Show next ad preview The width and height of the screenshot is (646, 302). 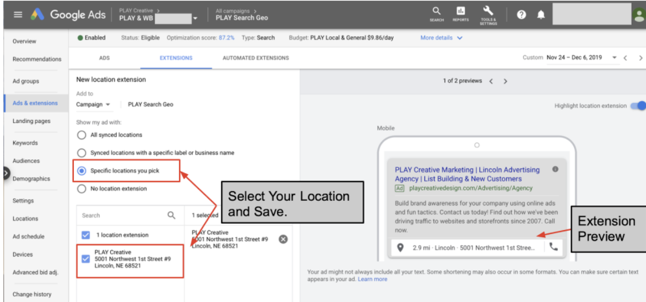(505, 81)
